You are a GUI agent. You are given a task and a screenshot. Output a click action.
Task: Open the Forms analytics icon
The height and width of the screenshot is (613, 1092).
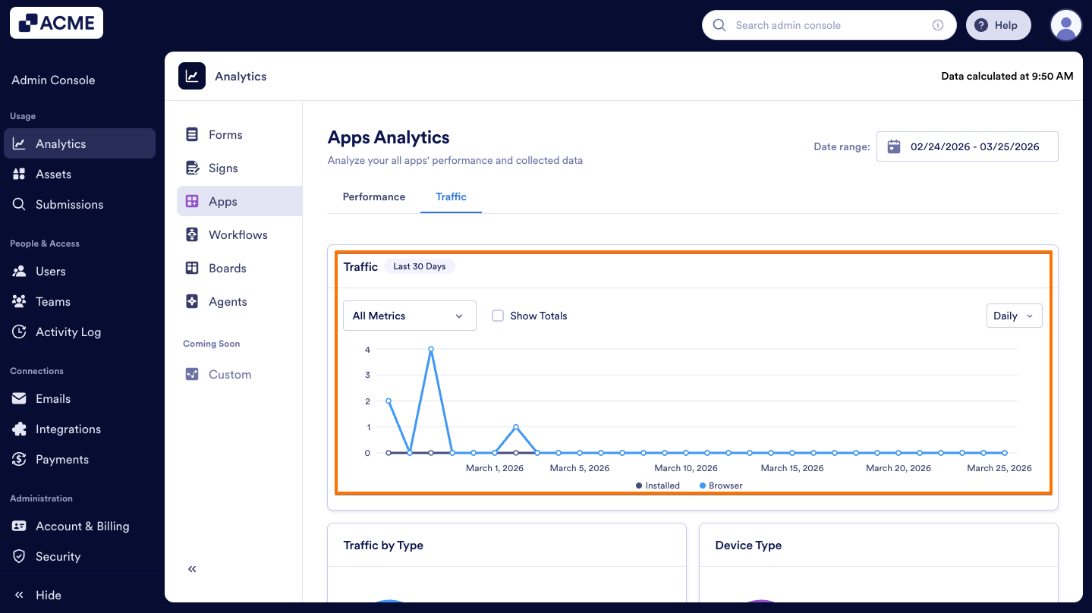(x=192, y=134)
